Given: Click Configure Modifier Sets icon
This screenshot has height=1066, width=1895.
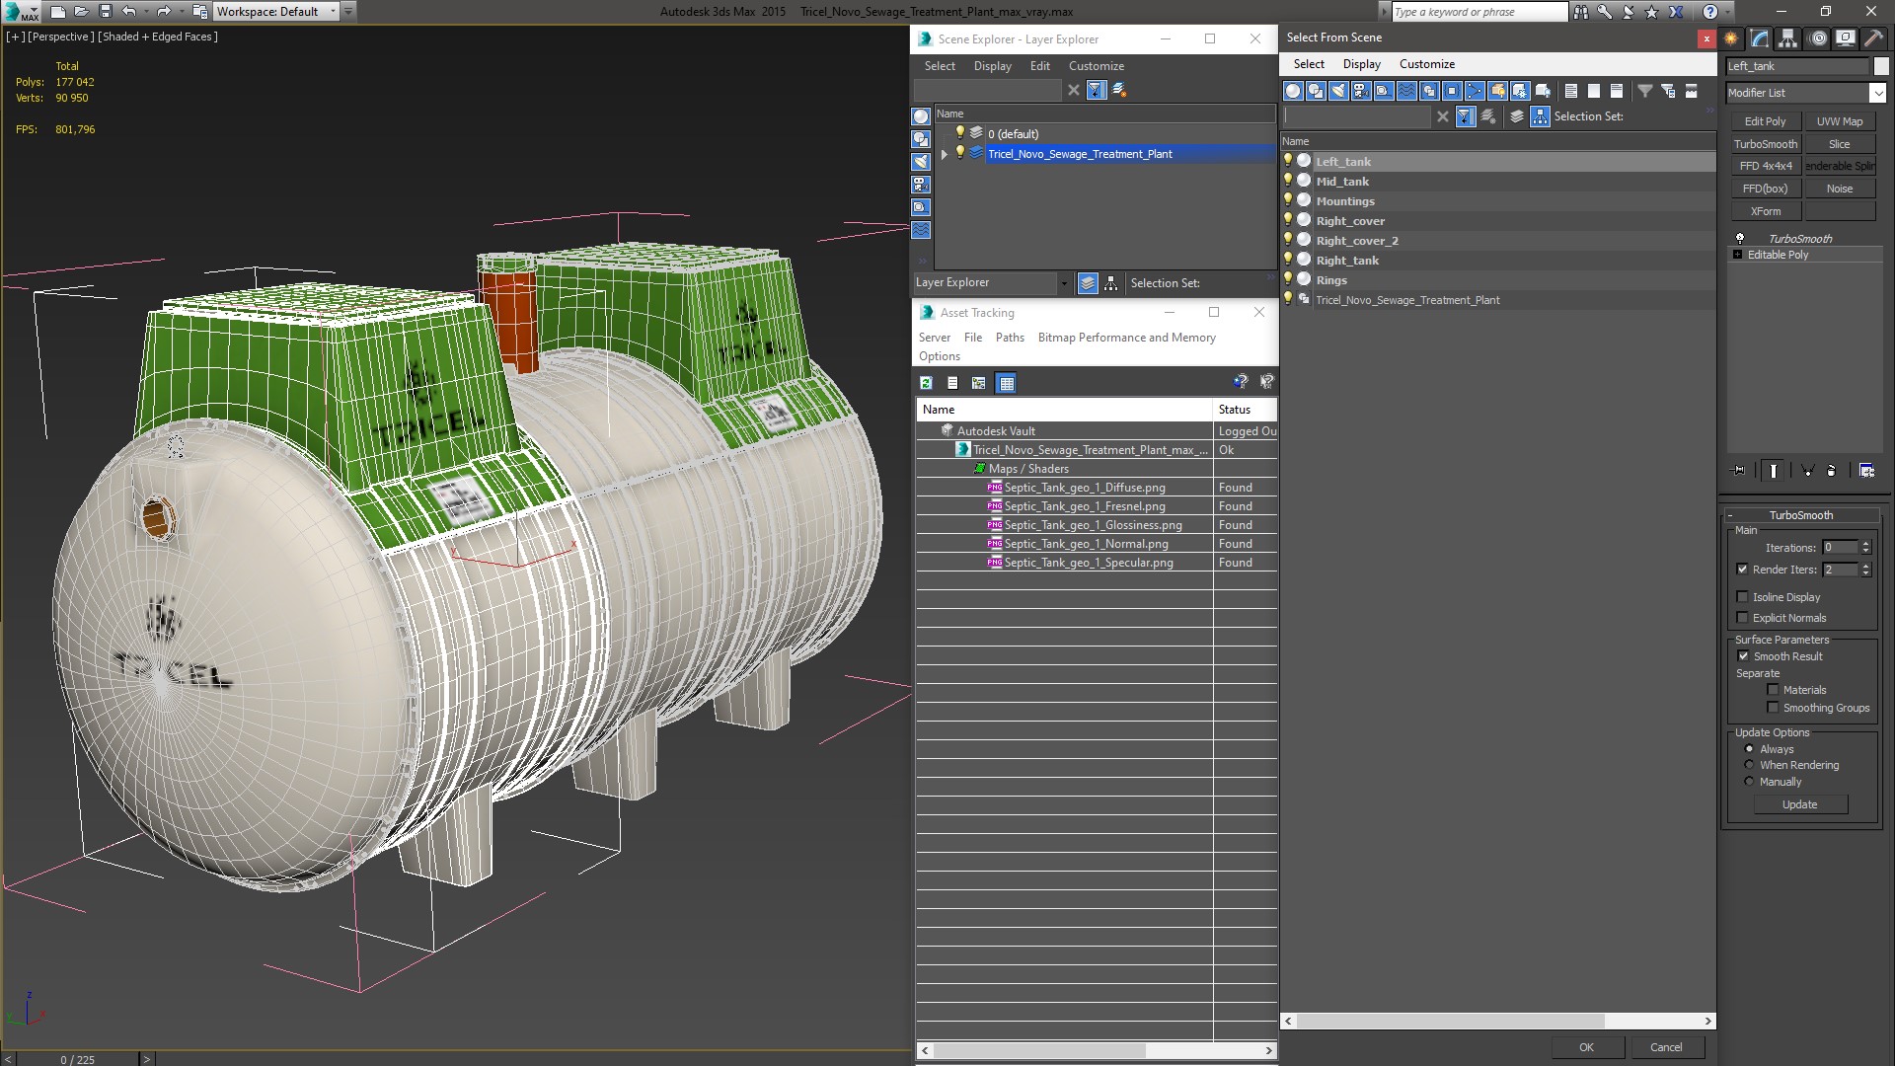Looking at the screenshot, I should coord(1867,471).
